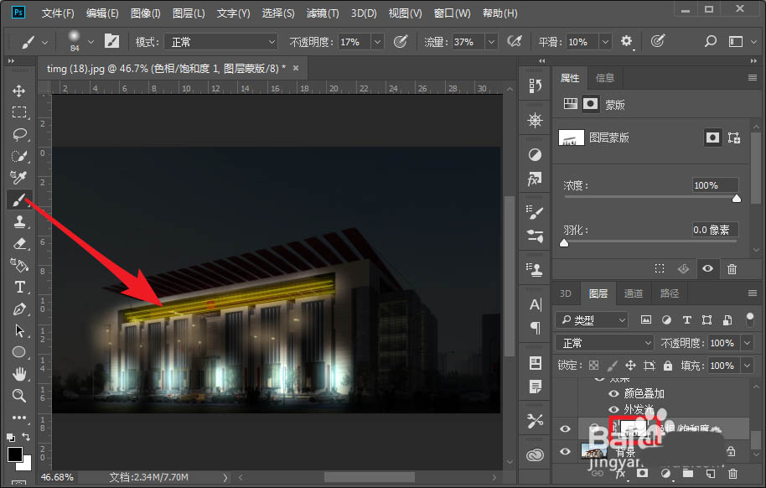766x488 pixels.
Task: Open the Adjustments panel icon
Action: (535, 155)
